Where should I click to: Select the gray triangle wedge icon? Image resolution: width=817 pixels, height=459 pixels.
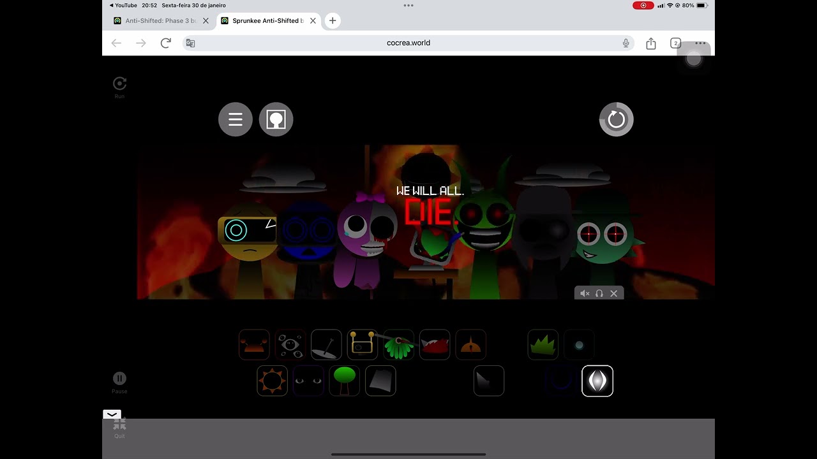pyautogui.click(x=489, y=381)
